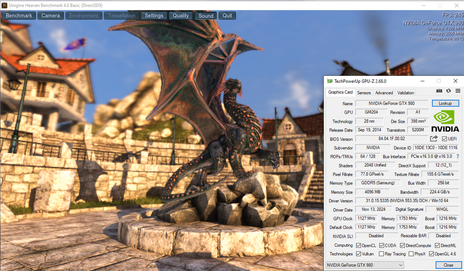
Task: Open the Camera menu in Heaven
Action: pos(51,15)
